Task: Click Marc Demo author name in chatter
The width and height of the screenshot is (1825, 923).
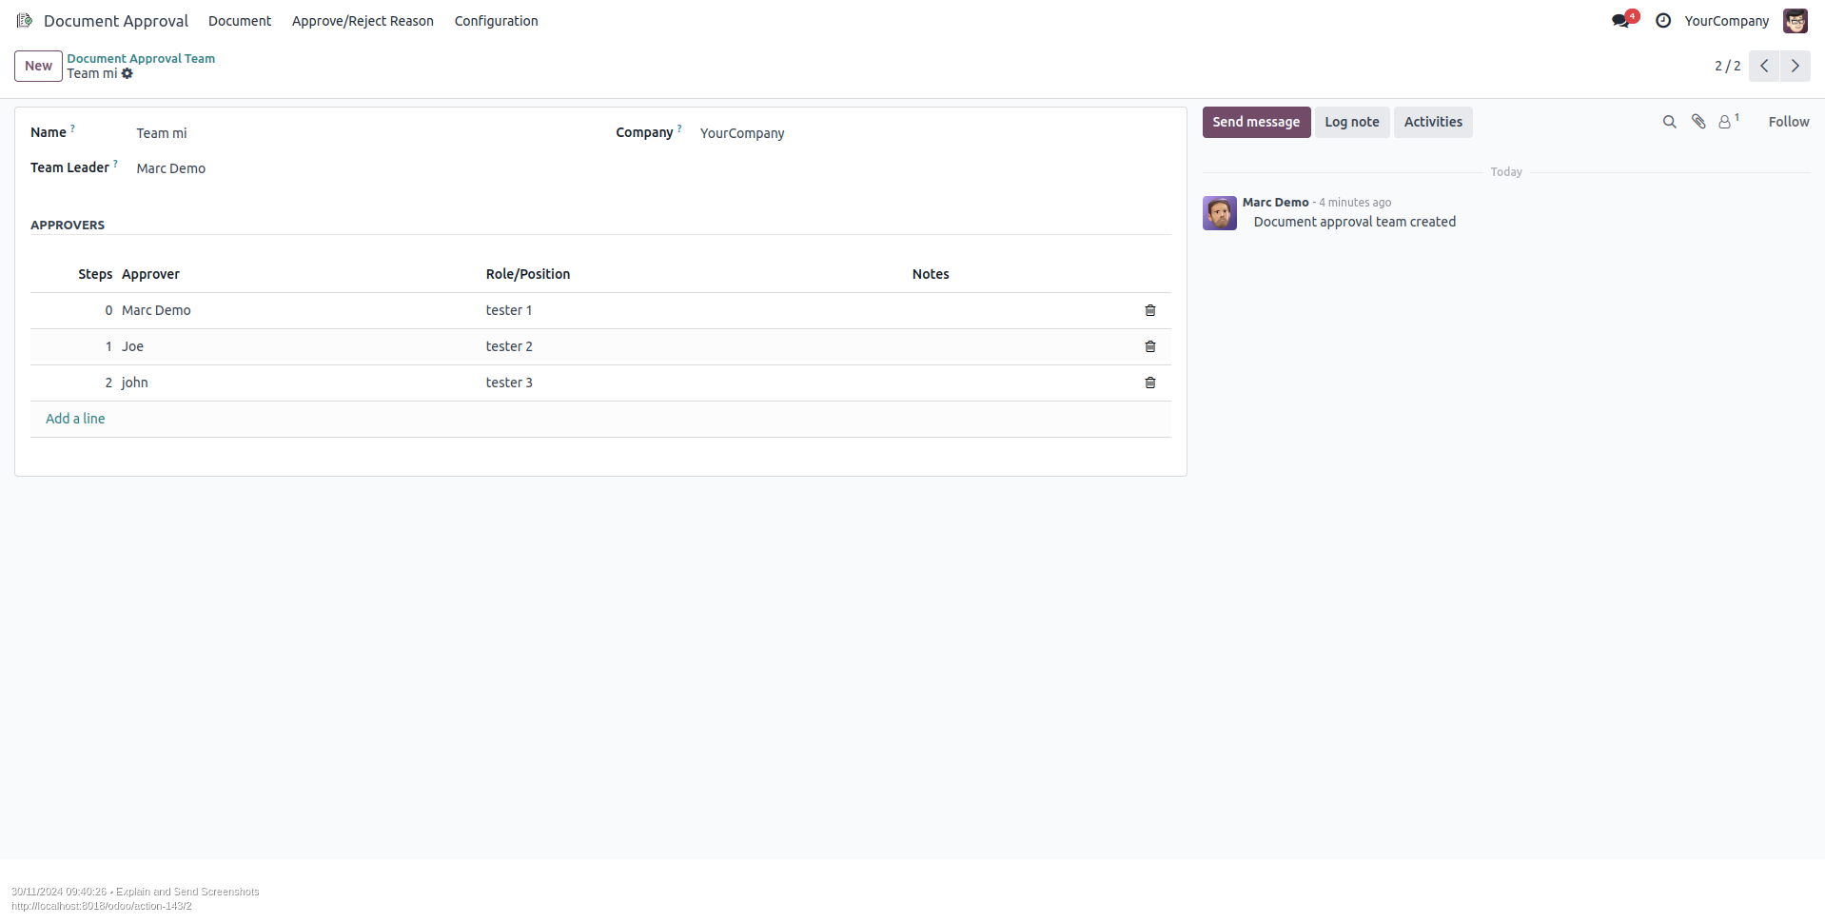Action: click(1275, 202)
